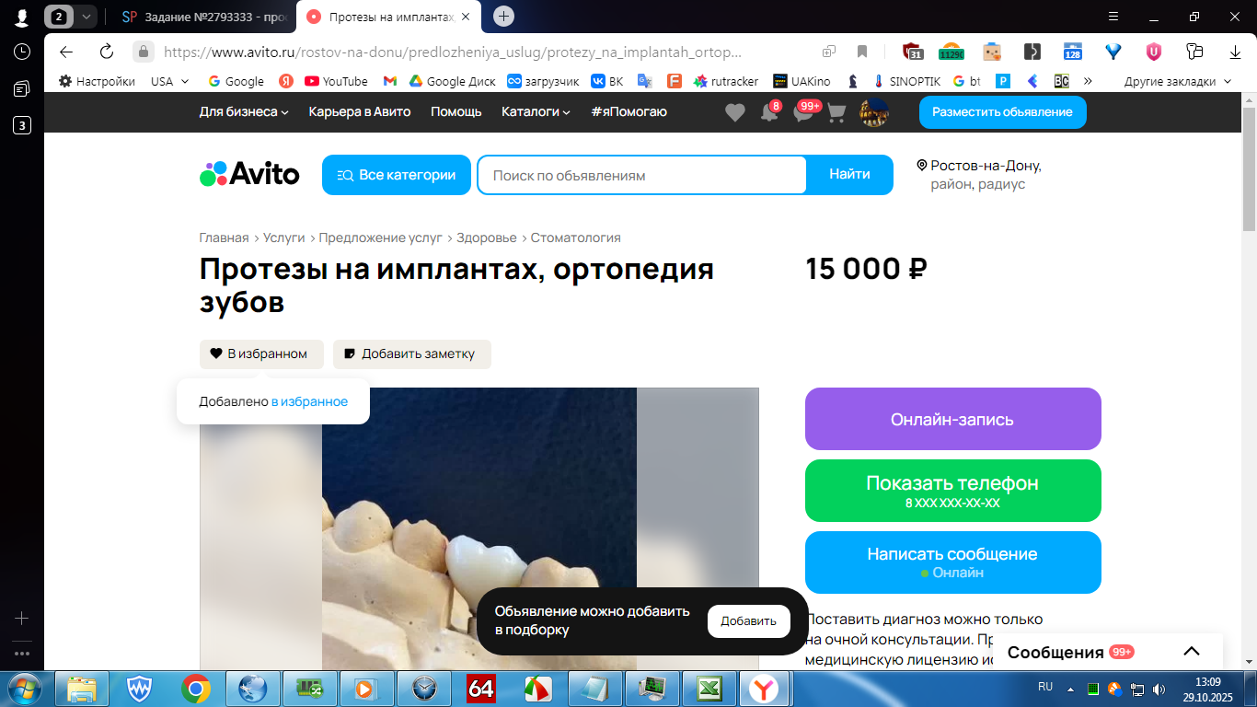Click the browser address bar URL
Viewport: 1257px width, 707px height.
pos(453,52)
